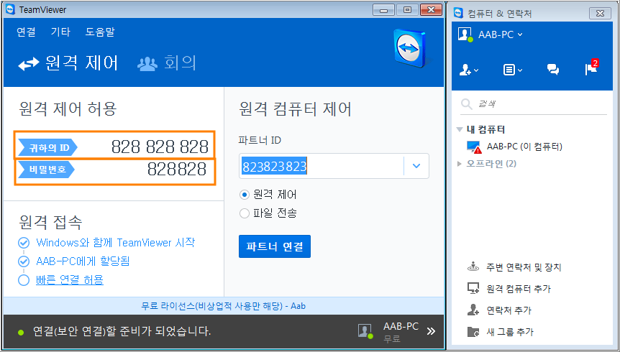Screen dimensions: 620x352
Task: Open the 파트너 ID dropdown arrow
Action: (x=416, y=166)
